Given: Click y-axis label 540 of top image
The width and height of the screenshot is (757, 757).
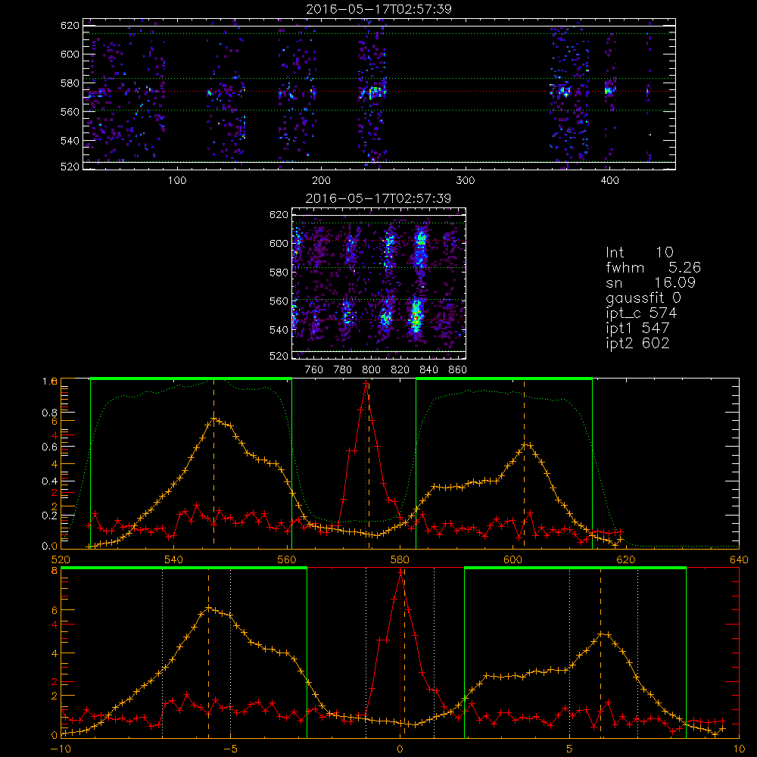Looking at the screenshot, I should (70, 141).
